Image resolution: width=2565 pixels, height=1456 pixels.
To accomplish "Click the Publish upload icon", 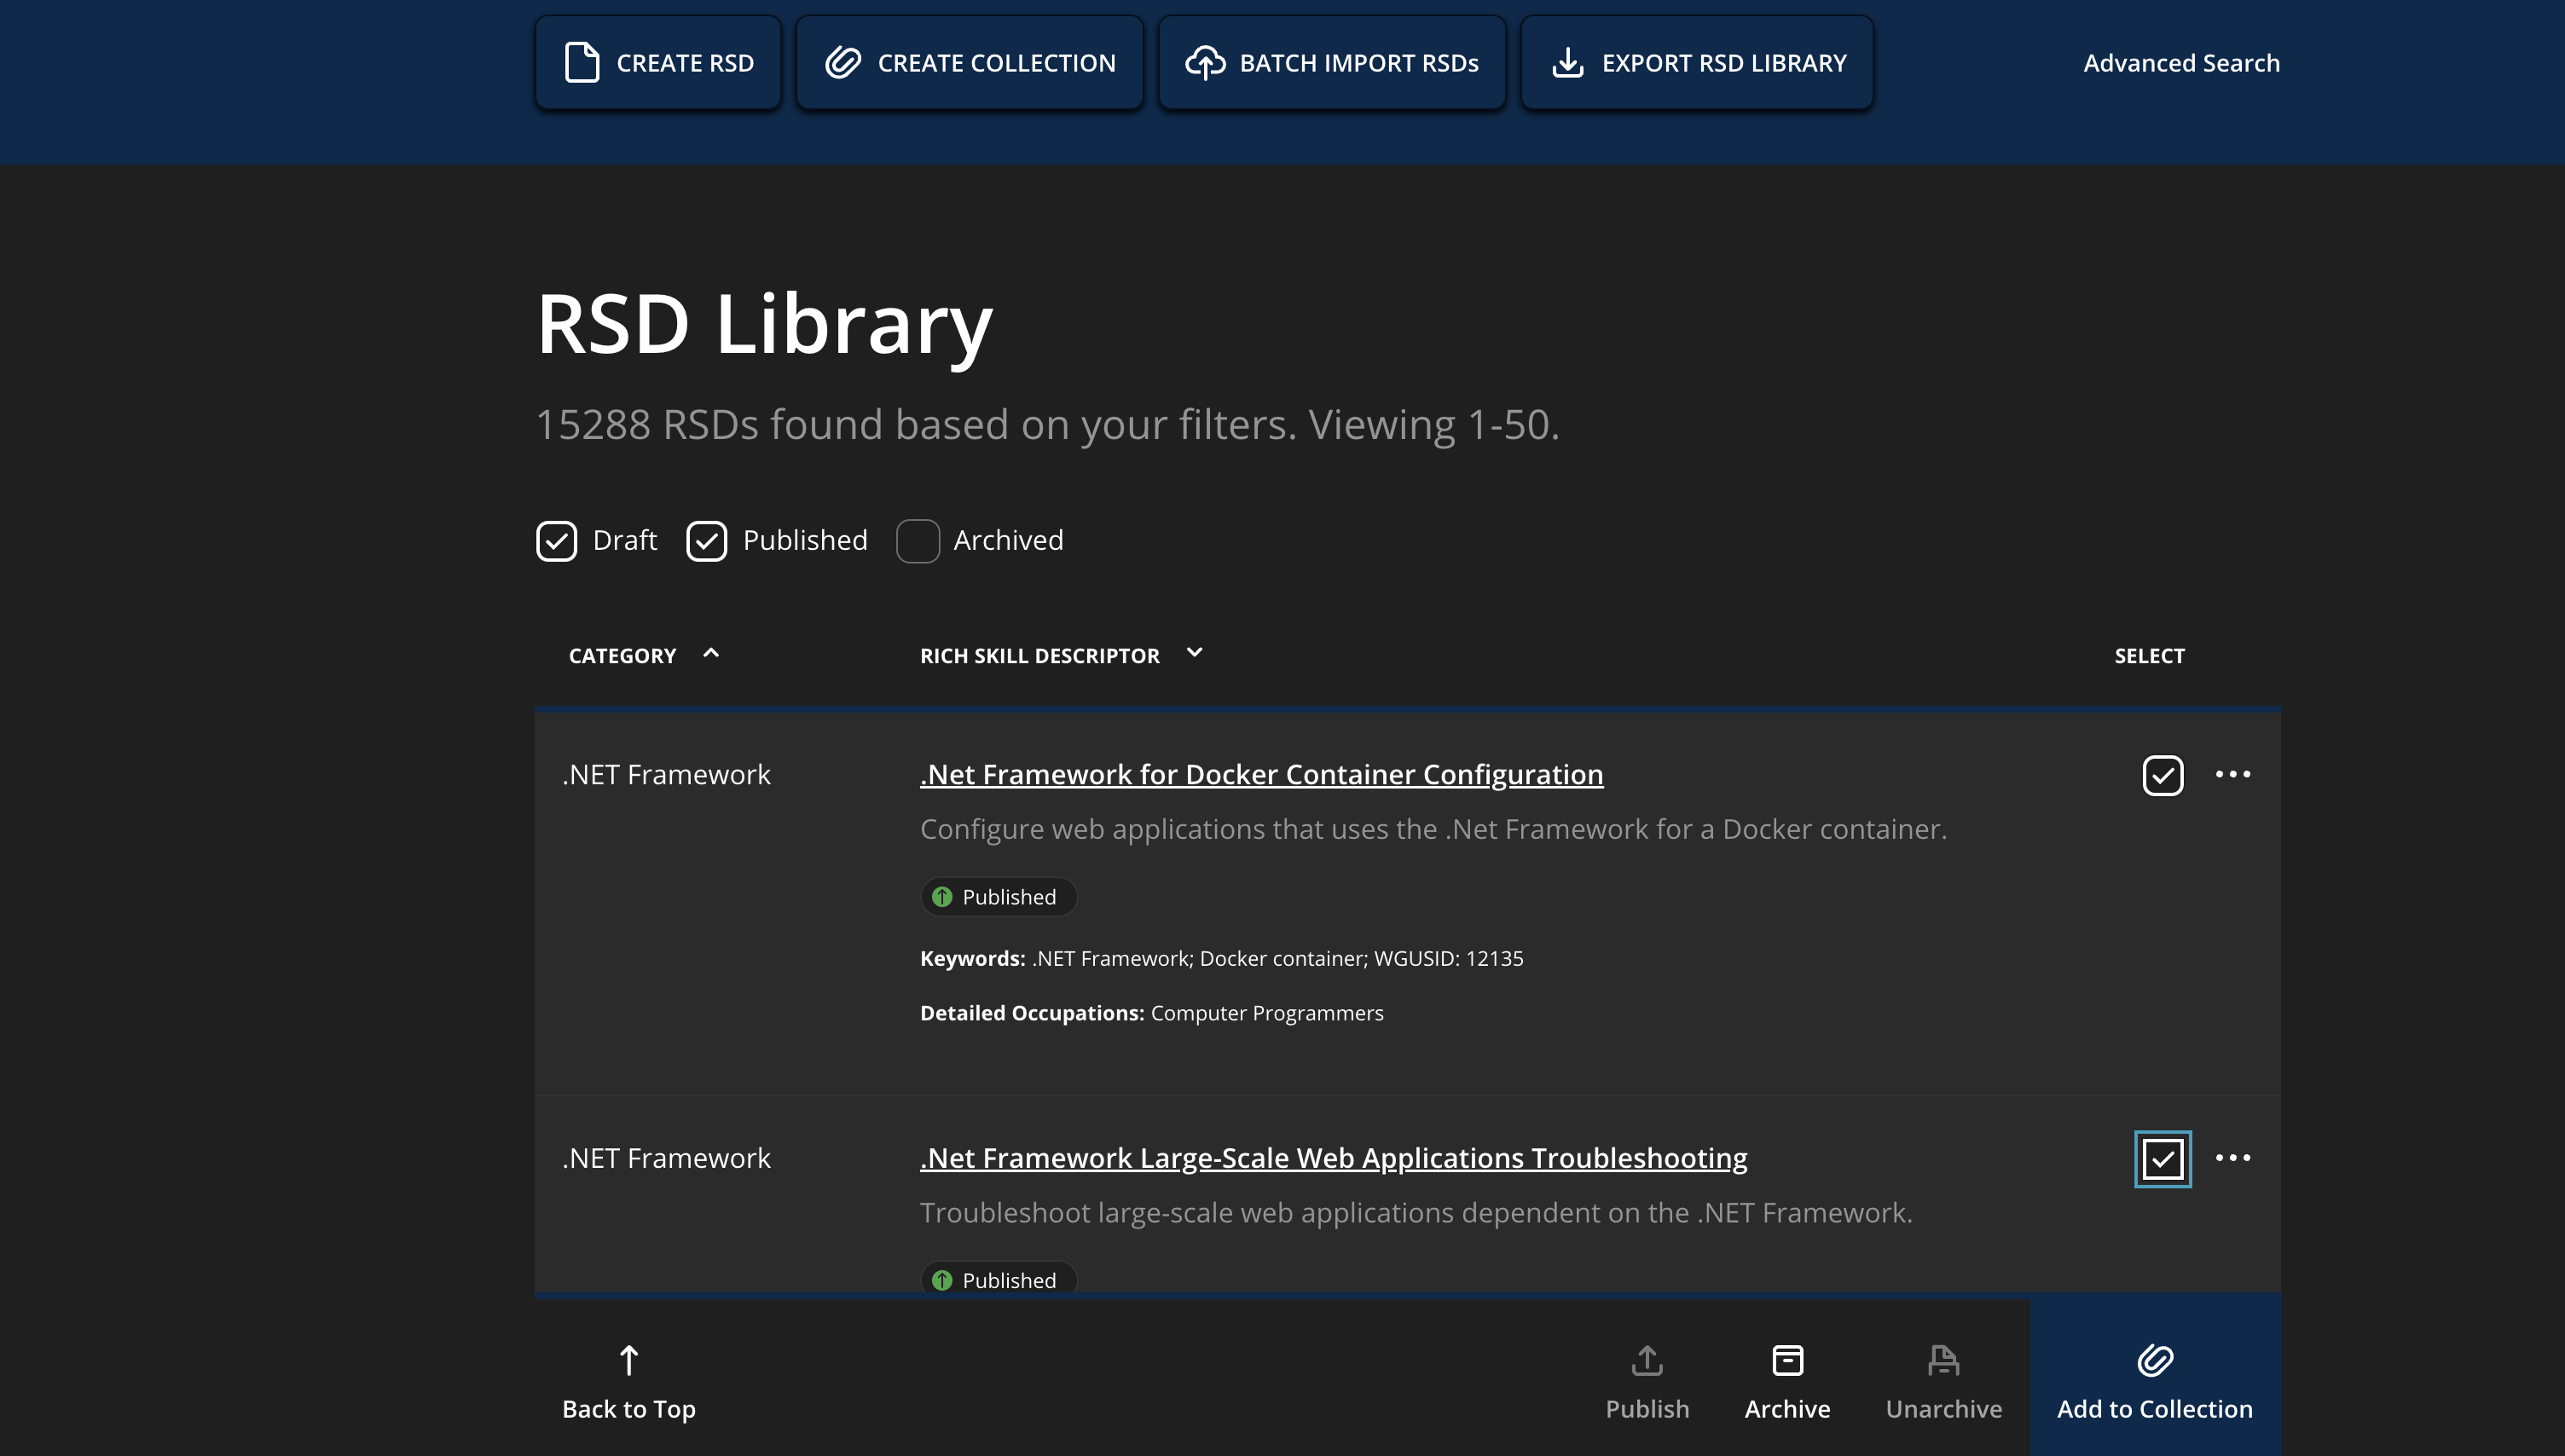I will 1647,1360.
